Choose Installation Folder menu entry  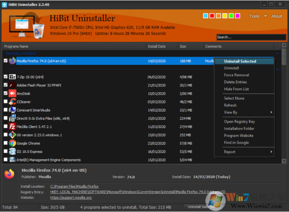(x=244, y=129)
